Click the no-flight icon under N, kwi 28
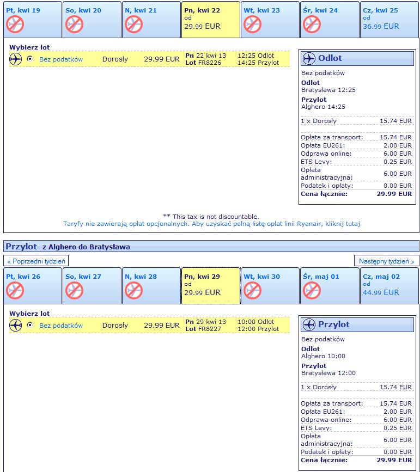The width and height of the screenshot is (420, 472). 133,291
